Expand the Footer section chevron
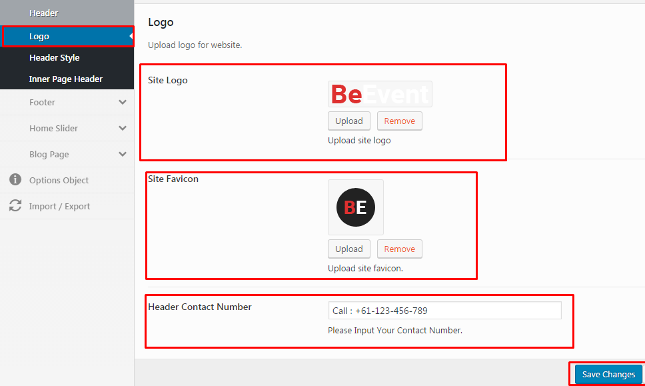Image resolution: width=645 pixels, height=386 pixels. [x=123, y=102]
